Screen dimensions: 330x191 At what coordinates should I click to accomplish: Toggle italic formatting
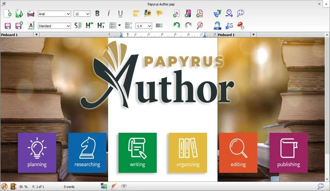pyautogui.click(x=109, y=13)
